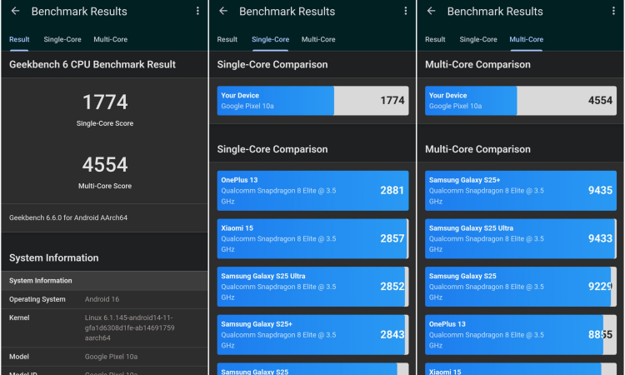Tap back arrow in middle Single-Core panel
This screenshot has height=375, width=625.
click(x=223, y=11)
